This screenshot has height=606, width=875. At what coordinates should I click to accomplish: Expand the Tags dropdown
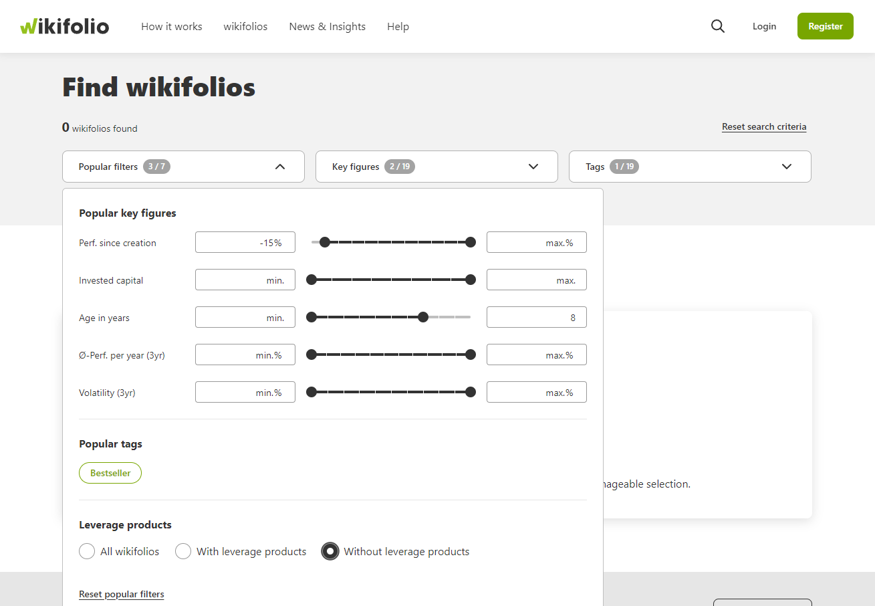point(690,167)
